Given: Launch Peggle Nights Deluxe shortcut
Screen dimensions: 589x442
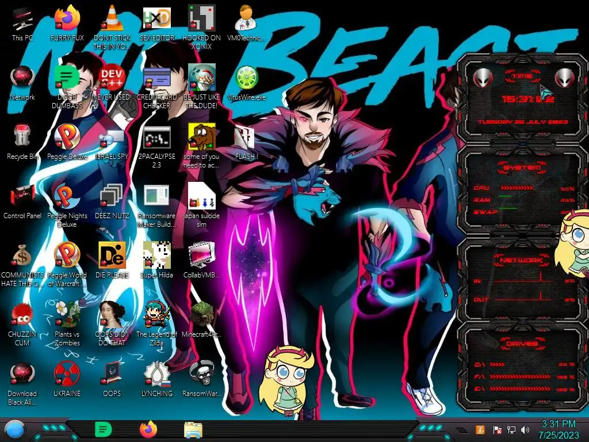Looking at the screenshot, I should [67, 196].
